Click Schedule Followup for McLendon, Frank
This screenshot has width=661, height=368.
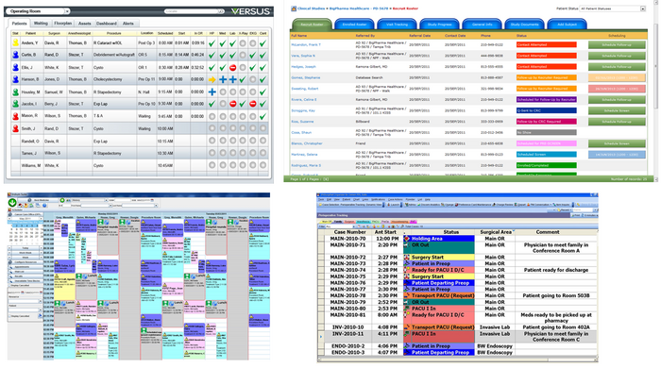[617, 44]
